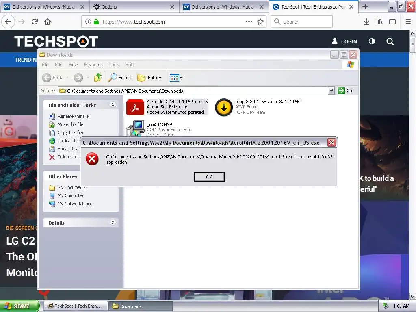Click the Go button next to address
The width and height of the screenshot is (416, 312).
click(345, 91)
